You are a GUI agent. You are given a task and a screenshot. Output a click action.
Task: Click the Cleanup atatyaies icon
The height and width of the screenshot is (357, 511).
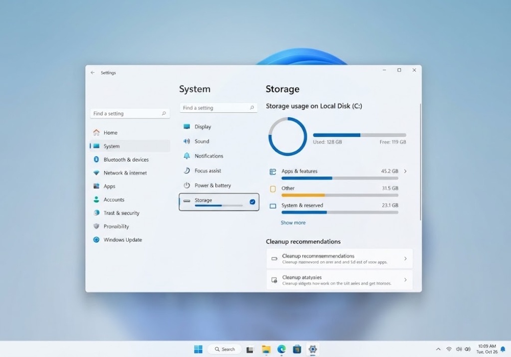[274, 280]
